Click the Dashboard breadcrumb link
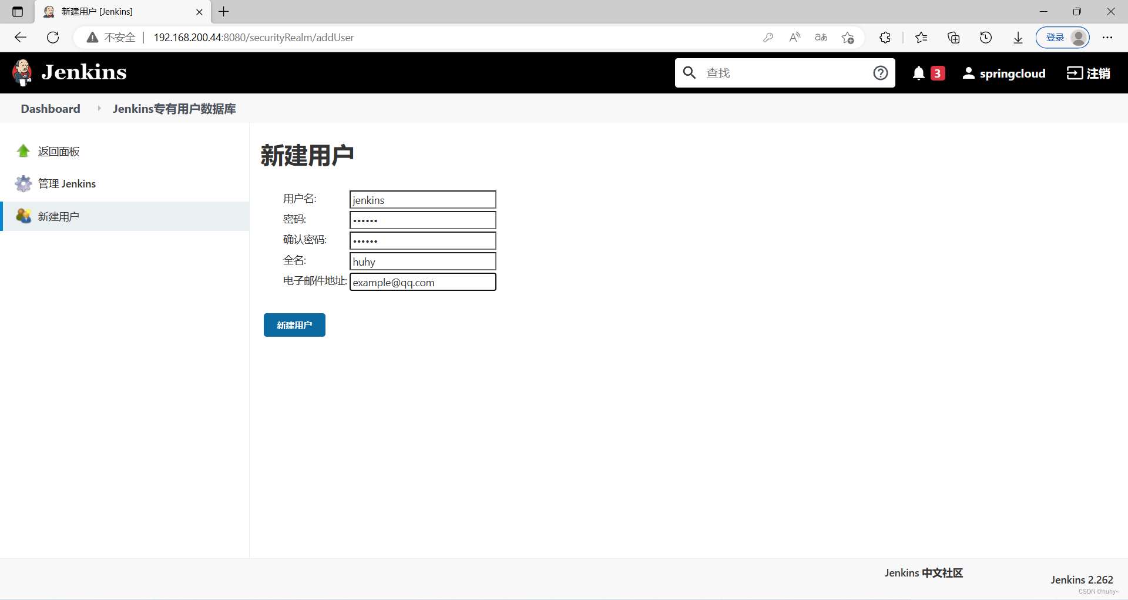 51,109
